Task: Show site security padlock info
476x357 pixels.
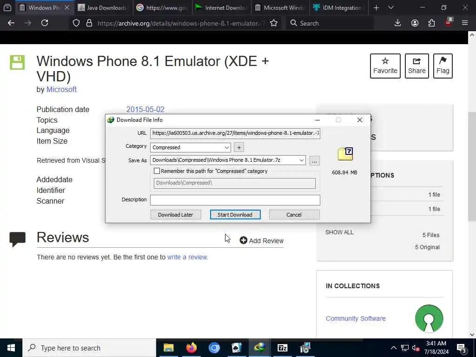Action: tap(89, 23)
